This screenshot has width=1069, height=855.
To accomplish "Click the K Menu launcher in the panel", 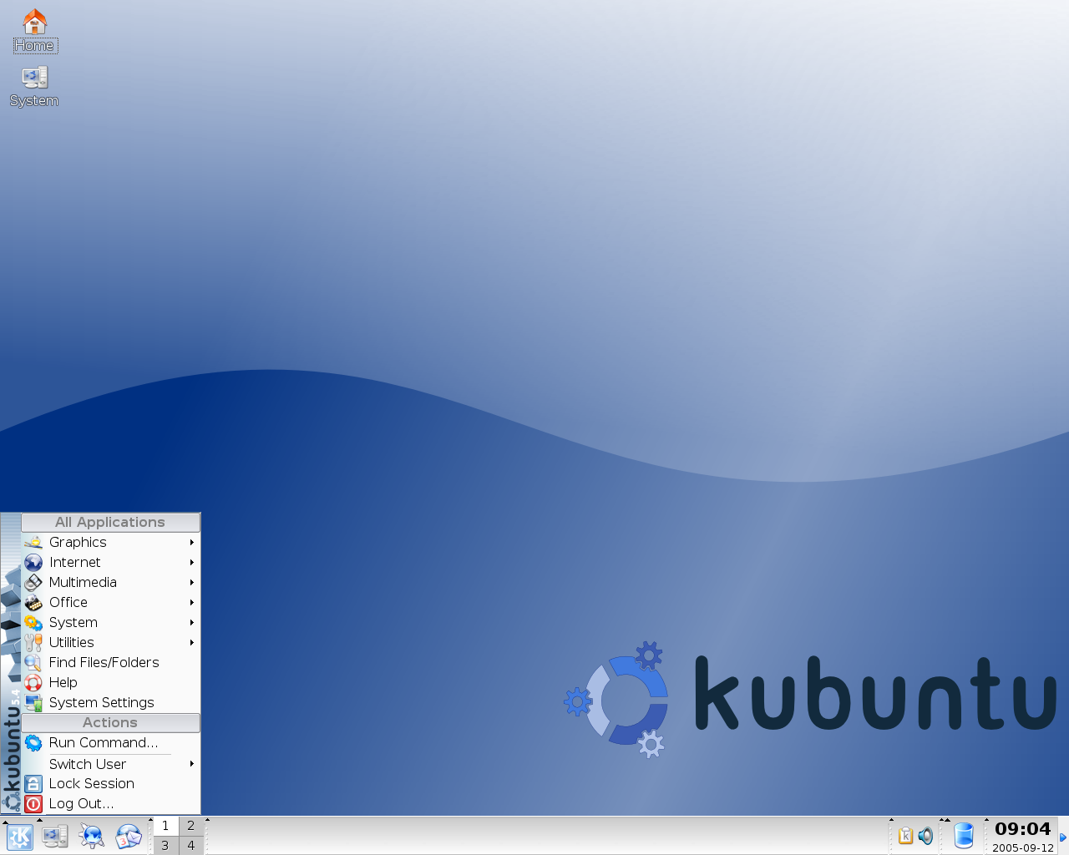I will 19,836.
